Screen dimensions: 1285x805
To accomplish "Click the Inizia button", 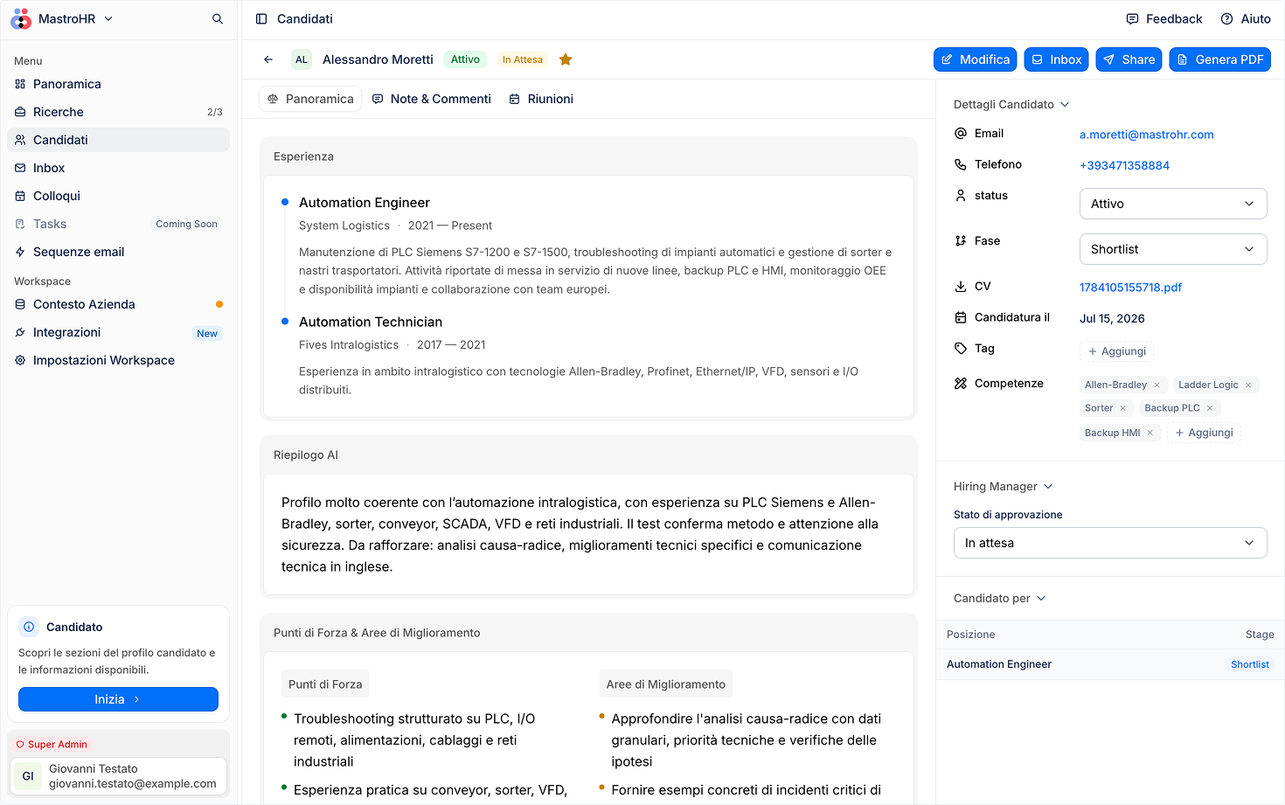I will (x=118, y=699).
